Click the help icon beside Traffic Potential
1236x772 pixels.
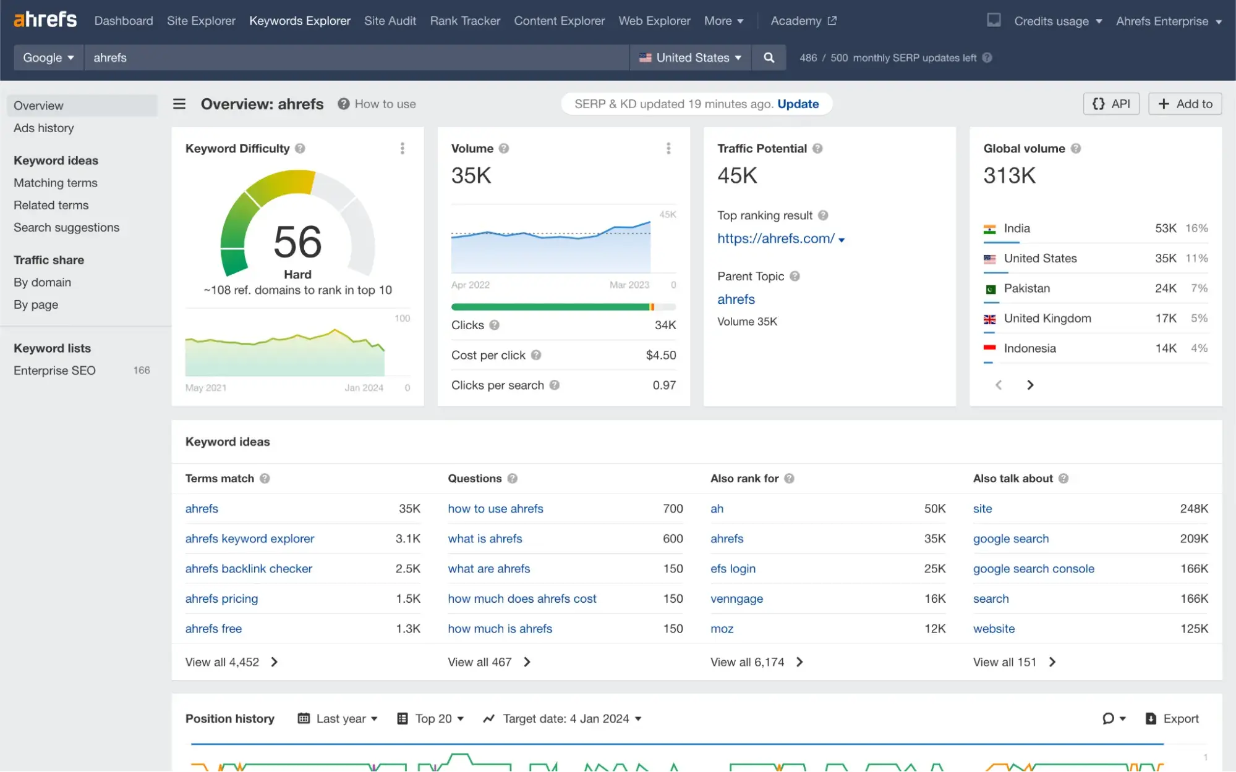[818, 148]
